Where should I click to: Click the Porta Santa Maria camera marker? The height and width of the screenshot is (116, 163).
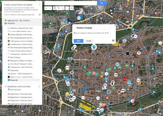[x=133, y=30]
